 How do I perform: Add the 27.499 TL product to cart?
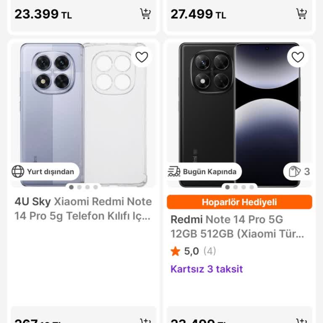tap(301, 14)
